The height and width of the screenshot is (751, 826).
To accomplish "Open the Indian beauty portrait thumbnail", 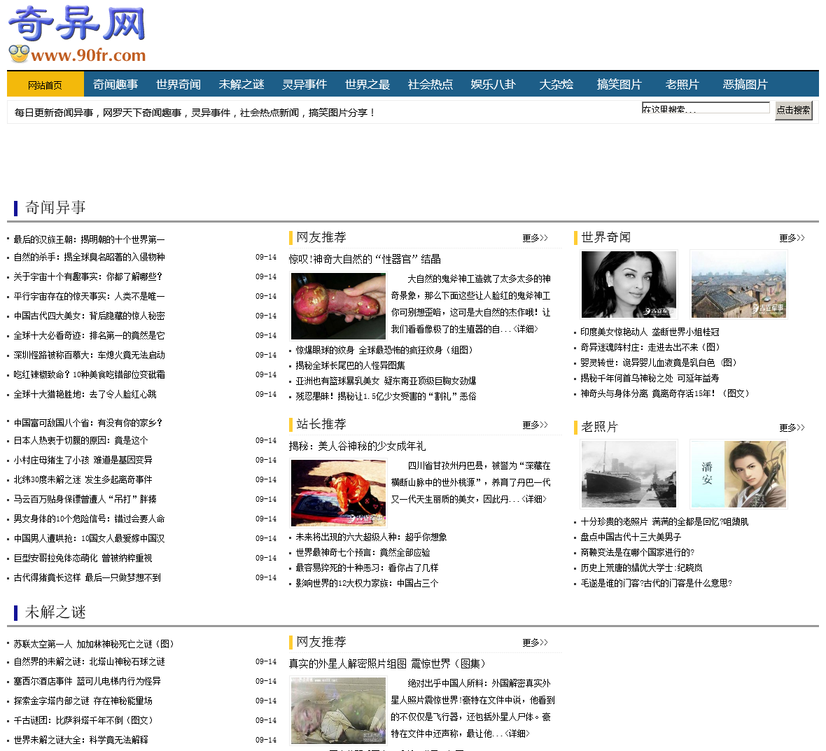I will coord(629,284).
